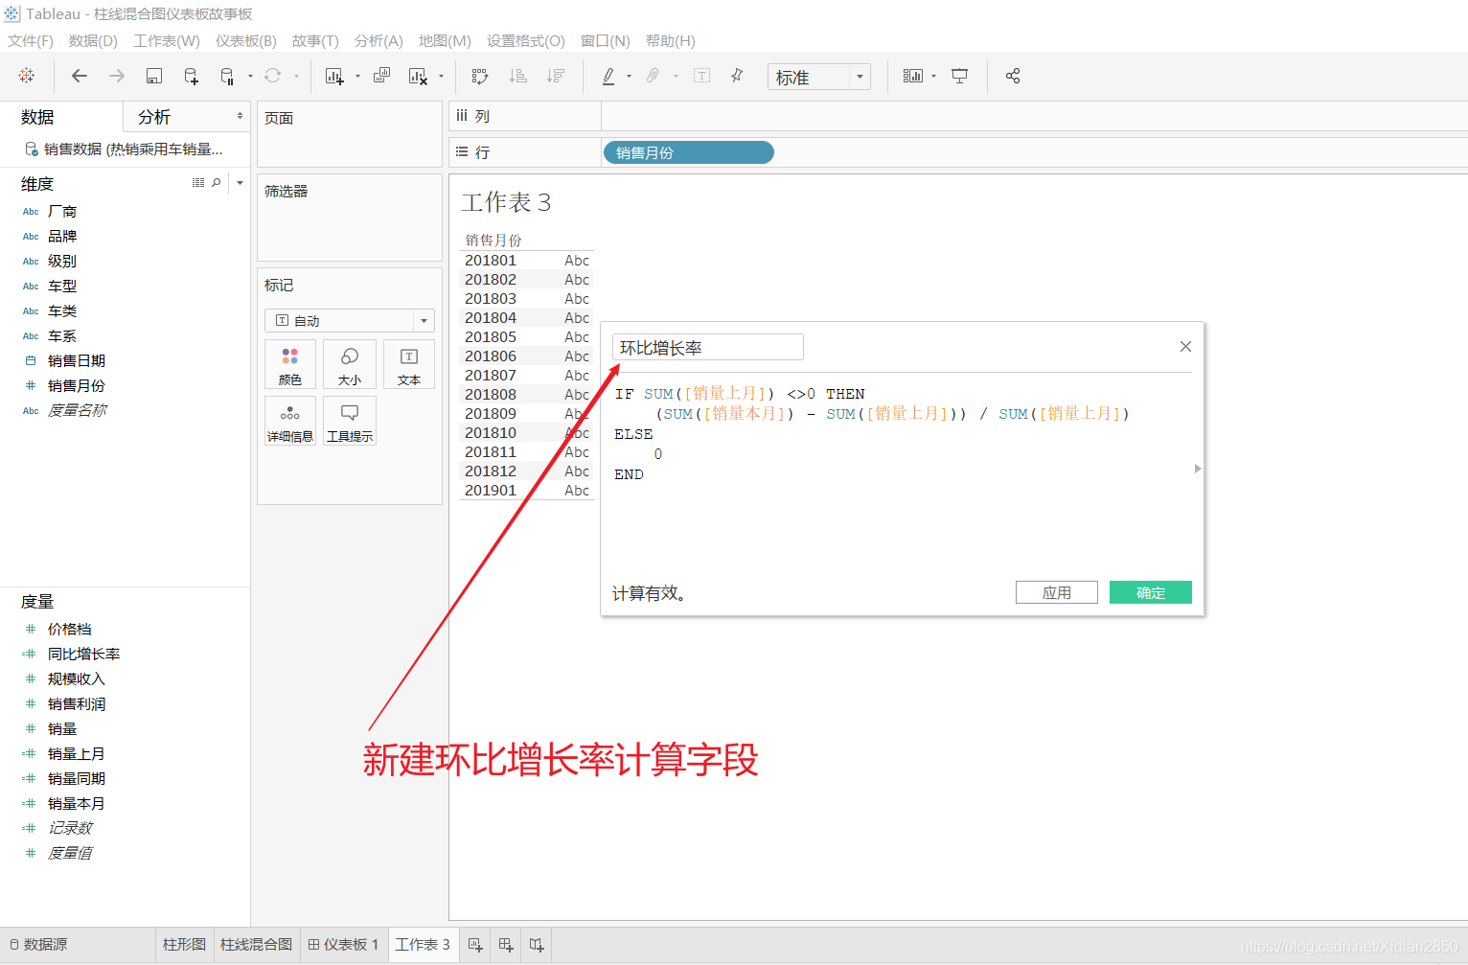Click the 销售月份 pill on Rows shelf
1468x965 pixels.
[688, 152]
